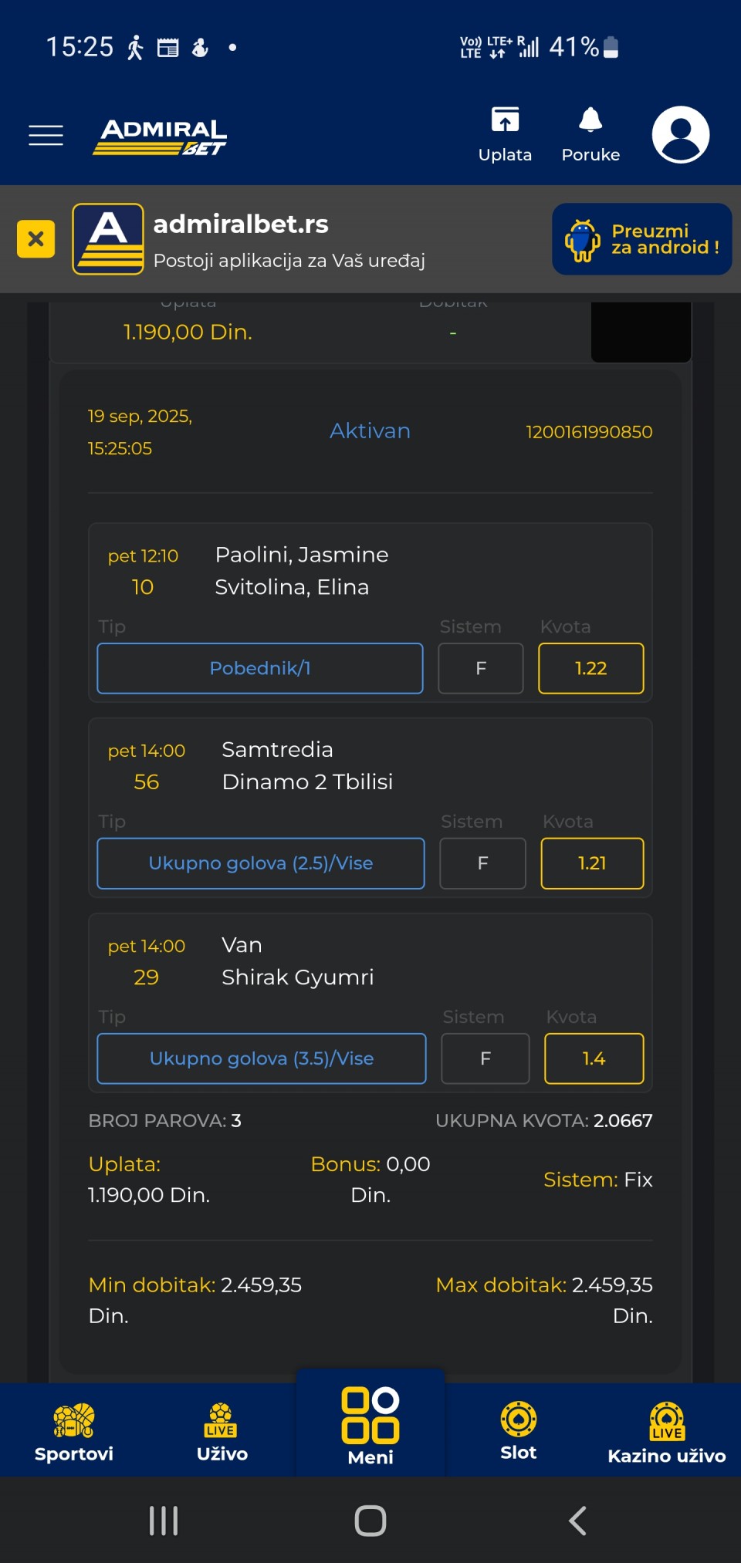Tap Ukupno golova (3.5)/Vise tip
The width and height of the screenshot is (741, 1563).
tap(262, 1058)
